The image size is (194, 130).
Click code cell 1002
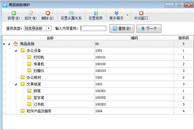pos(134,77)
